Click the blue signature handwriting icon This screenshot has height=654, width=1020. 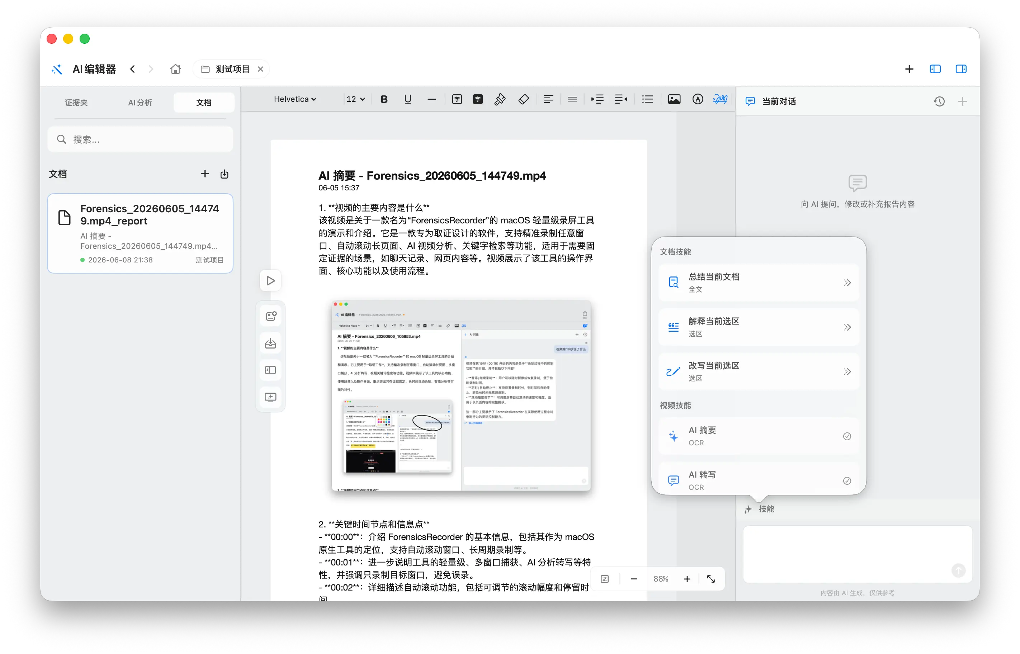(720, 99)
